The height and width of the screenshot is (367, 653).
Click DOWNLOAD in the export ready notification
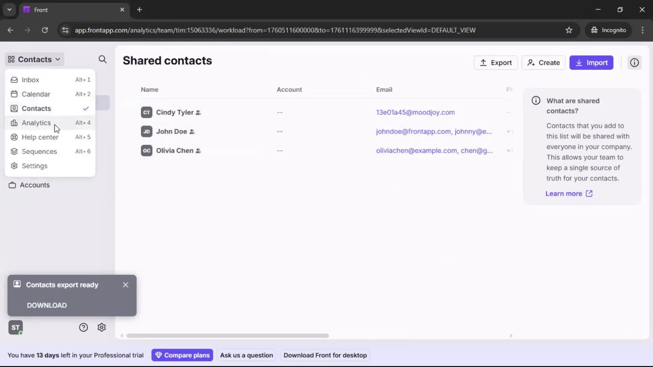click(47, 305)
